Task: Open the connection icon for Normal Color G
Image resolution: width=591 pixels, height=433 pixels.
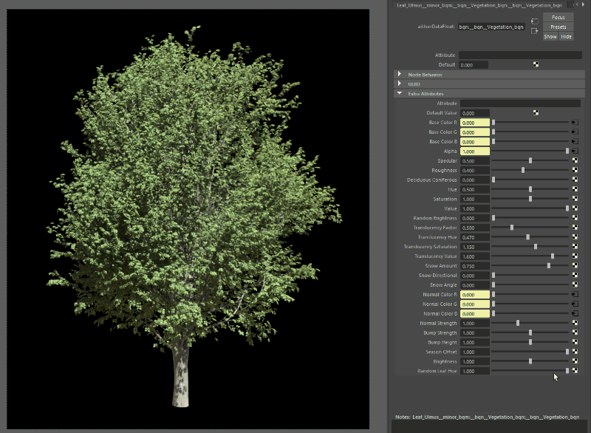Action: [574, 304]
